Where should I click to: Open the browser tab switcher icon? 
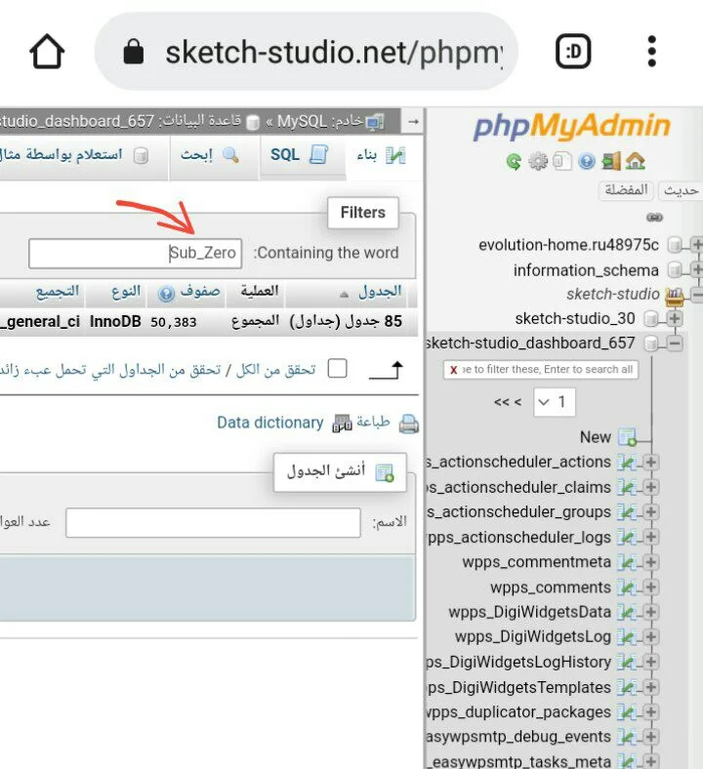pos(573,51)
